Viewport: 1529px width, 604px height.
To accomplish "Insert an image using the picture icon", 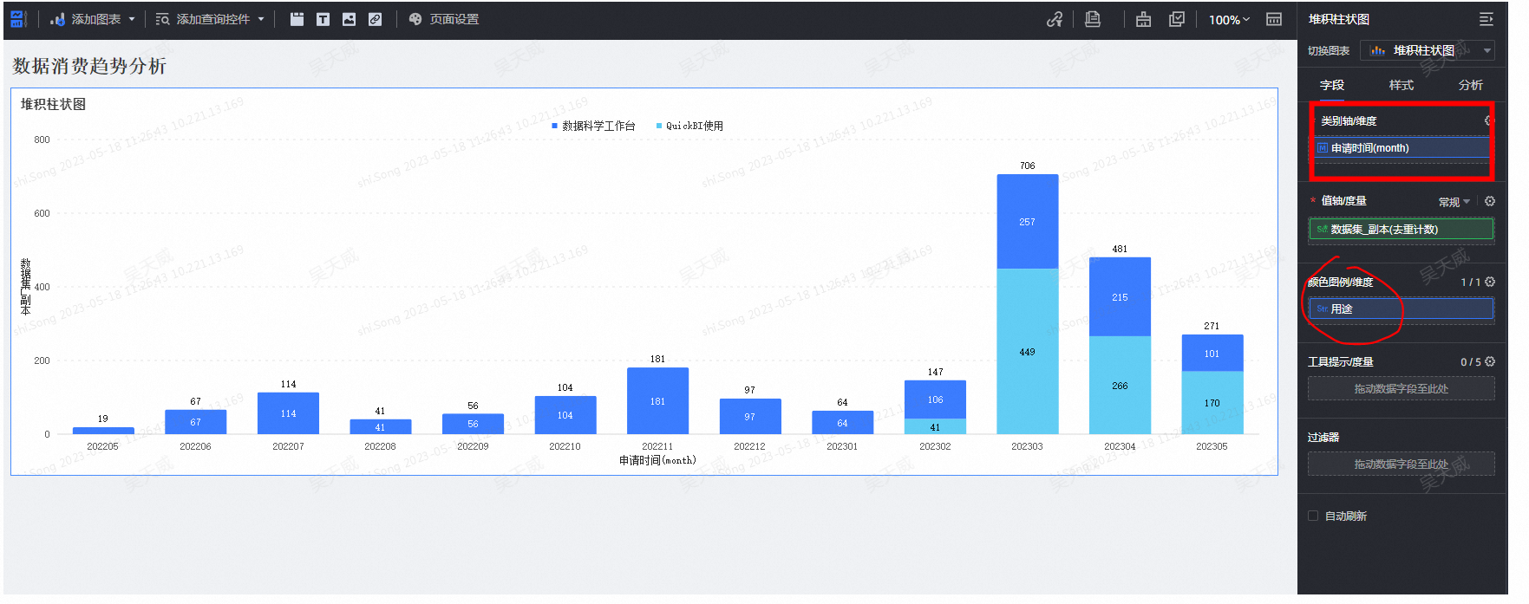I will [x=349, y=19].
